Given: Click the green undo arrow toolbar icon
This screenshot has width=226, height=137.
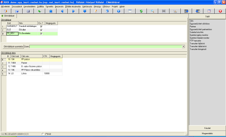Looking at the screenshot, I should point(40,11).
